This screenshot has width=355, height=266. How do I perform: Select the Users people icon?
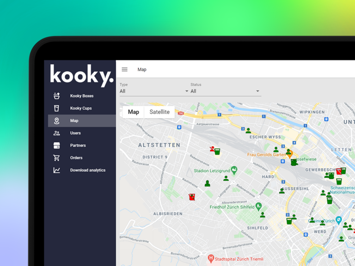pyautogui.click(x=56, y=133)
